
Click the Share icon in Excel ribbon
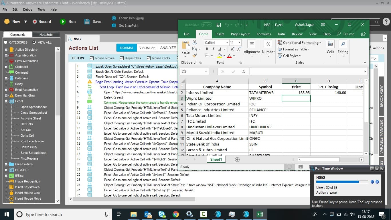pyautogui.click(x=363, y=34)
